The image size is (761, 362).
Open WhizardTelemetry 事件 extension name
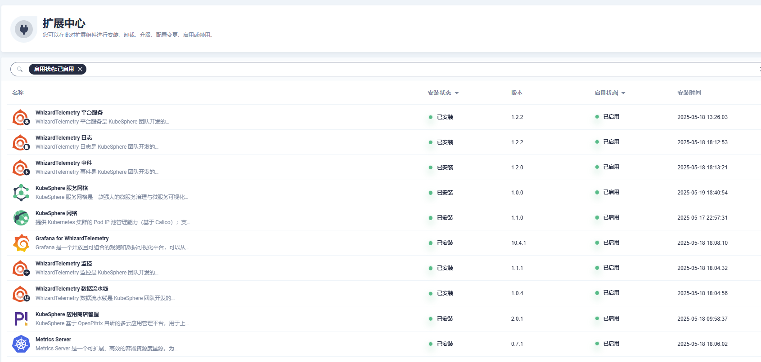tap(64, 163)
